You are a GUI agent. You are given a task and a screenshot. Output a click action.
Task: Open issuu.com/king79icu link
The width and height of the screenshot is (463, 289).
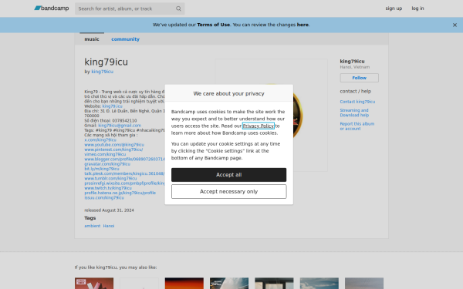click(104, 197)
